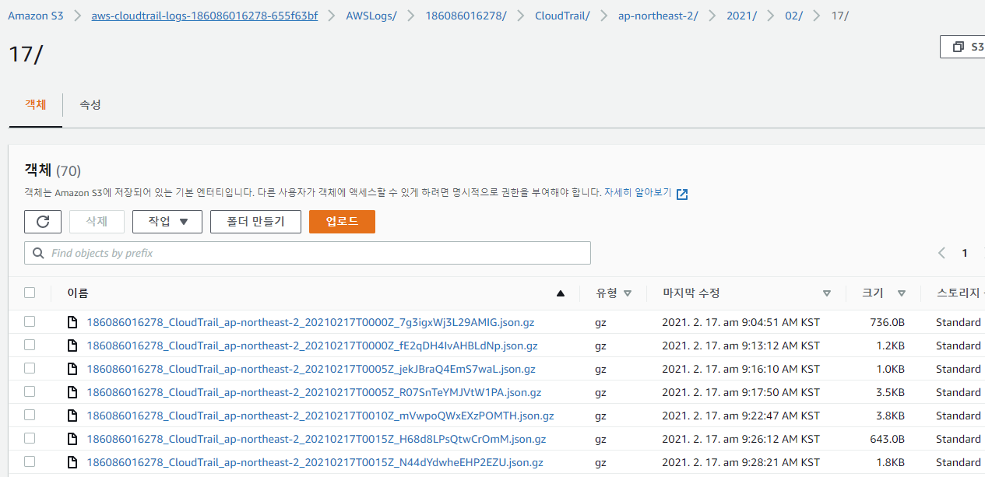Open aws-cloudtrail-logs bucket breadcrumb
985x477 pixels.
point(204,16)
